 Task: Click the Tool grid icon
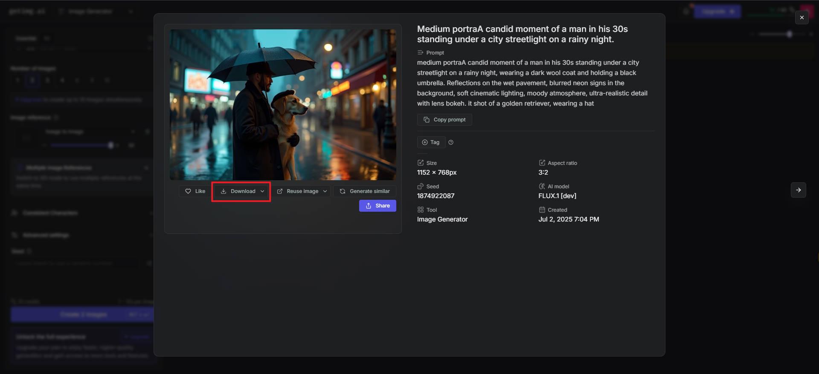click(x=421, y=210)
